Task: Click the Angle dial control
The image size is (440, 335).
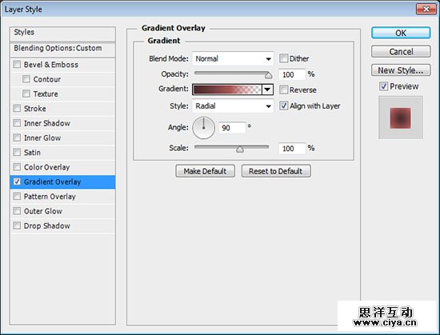Action: pyautogui.click(x=204, y=128)
